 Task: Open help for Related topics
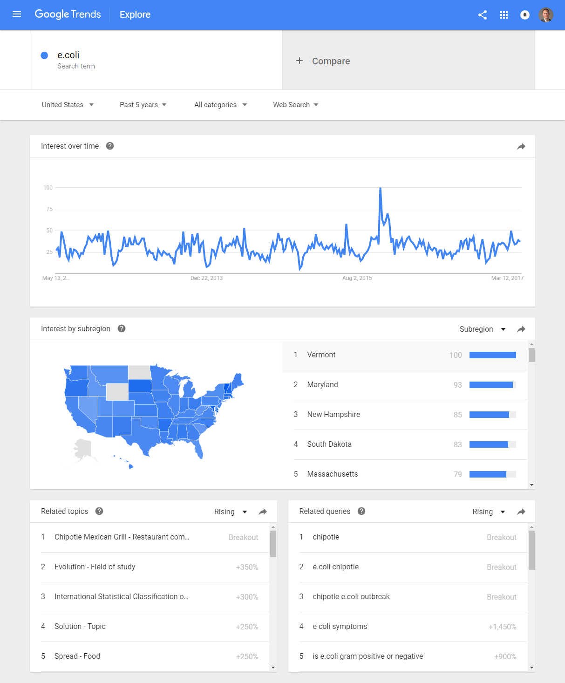99,511
